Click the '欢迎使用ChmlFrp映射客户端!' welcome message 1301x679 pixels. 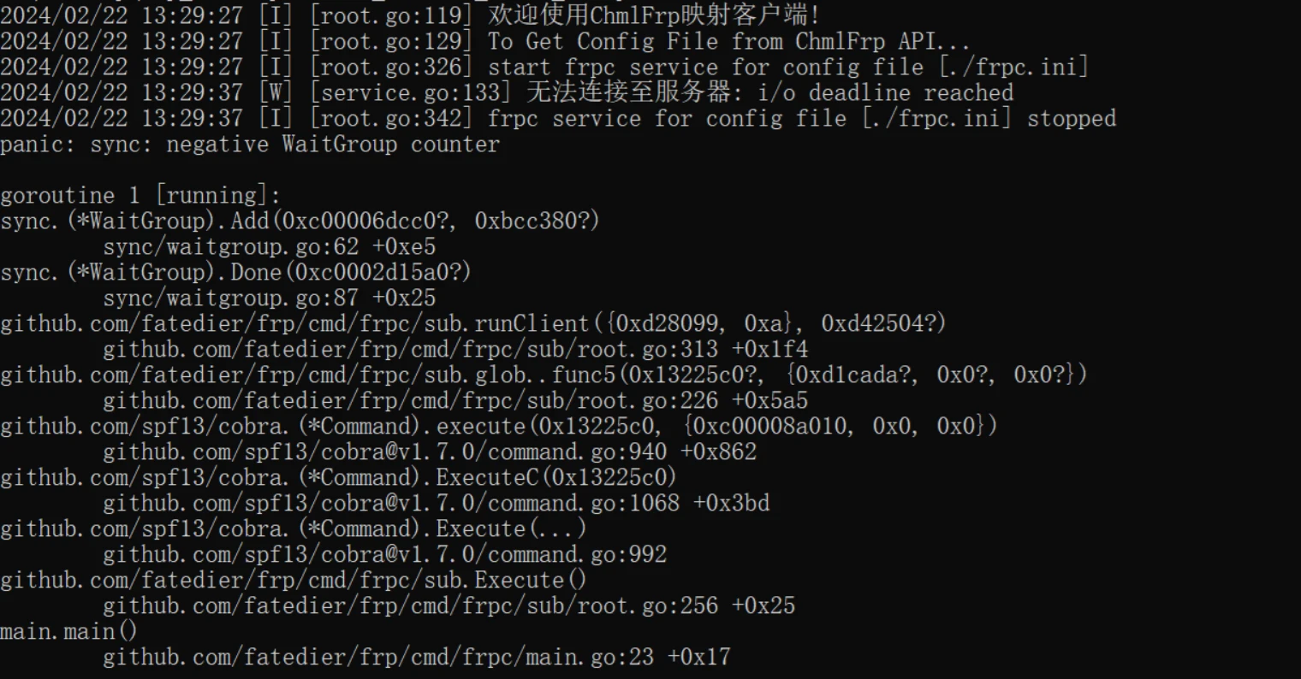tap(653, 16)
